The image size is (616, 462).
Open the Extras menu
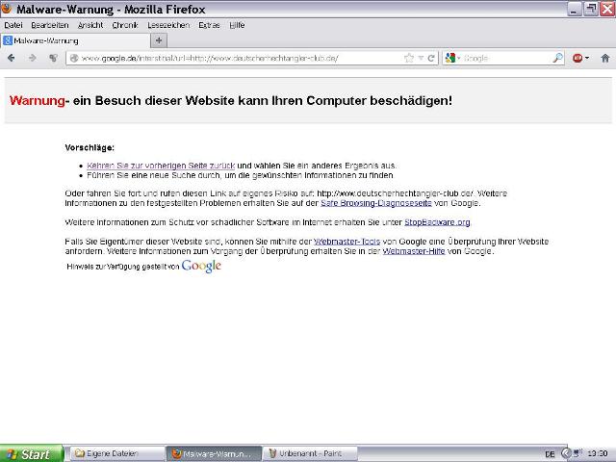coord(209,25)
